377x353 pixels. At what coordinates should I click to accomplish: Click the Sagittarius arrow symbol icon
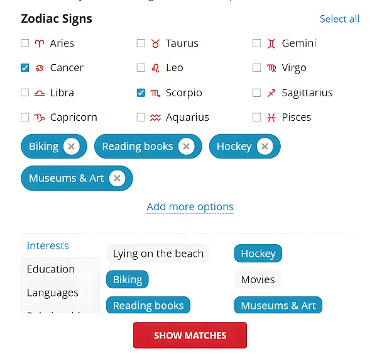tap(271, 93)
